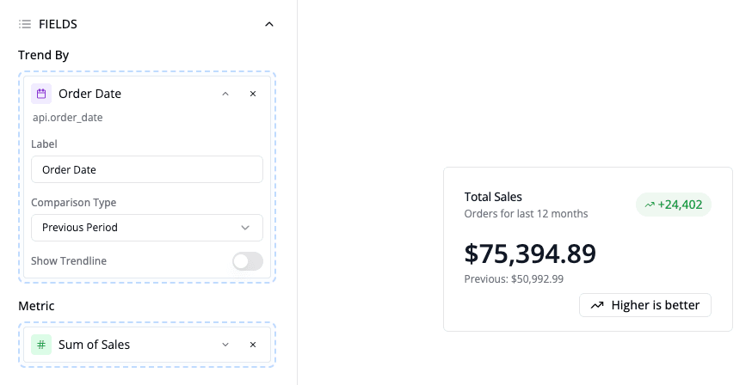752x385 pixels.
Task: Enable the Show Trendline toggle
Action: coord(247,261)
